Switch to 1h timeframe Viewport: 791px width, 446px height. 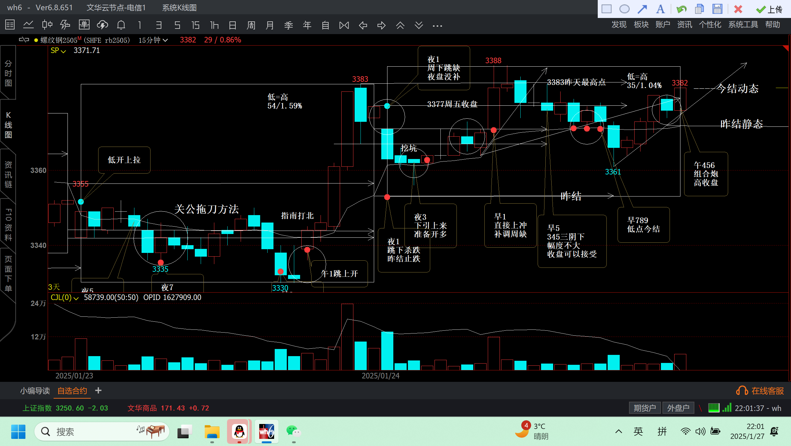click(x=214, y=25)
